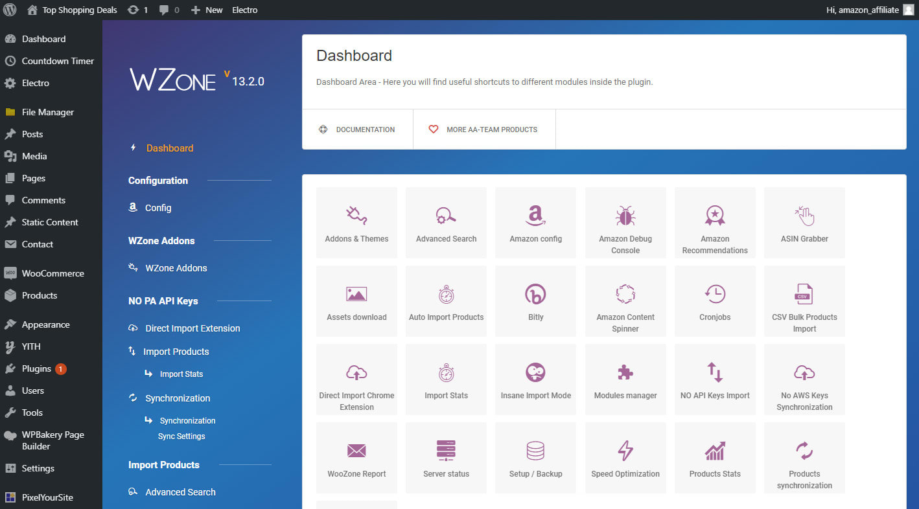This screenshot has height=509, width=919.
Task: Open the Amazon config tile
Action: point(535,223)
